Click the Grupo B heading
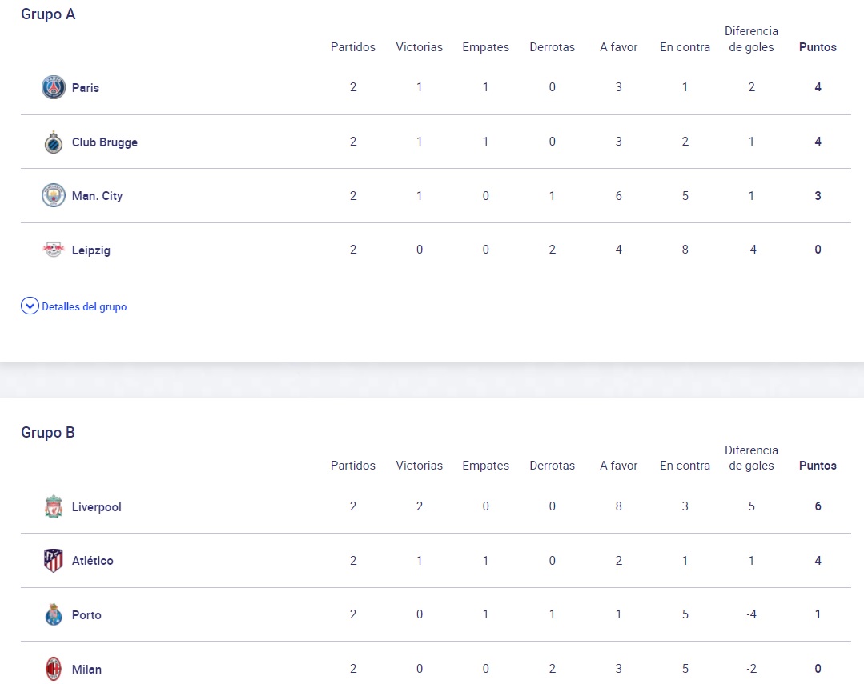Screen dimensions: 864x684 48,433
